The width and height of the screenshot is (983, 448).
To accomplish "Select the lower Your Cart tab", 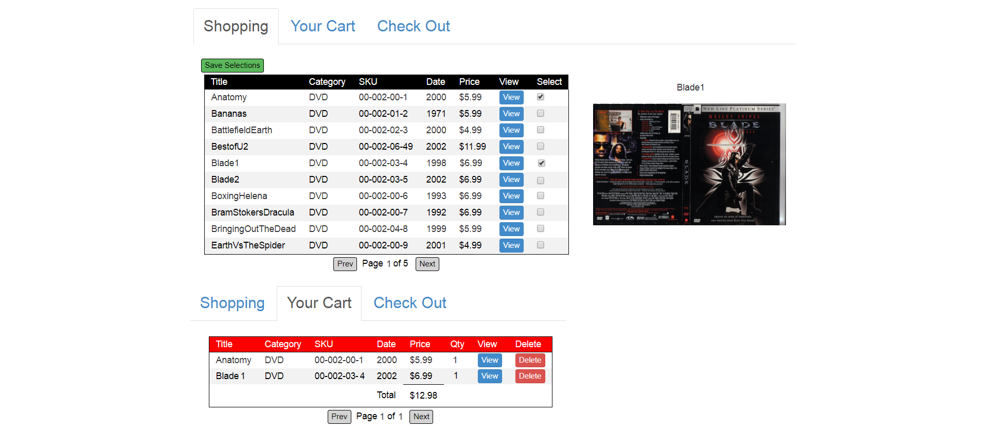I will pyautogui.click(x=319, y=303).
